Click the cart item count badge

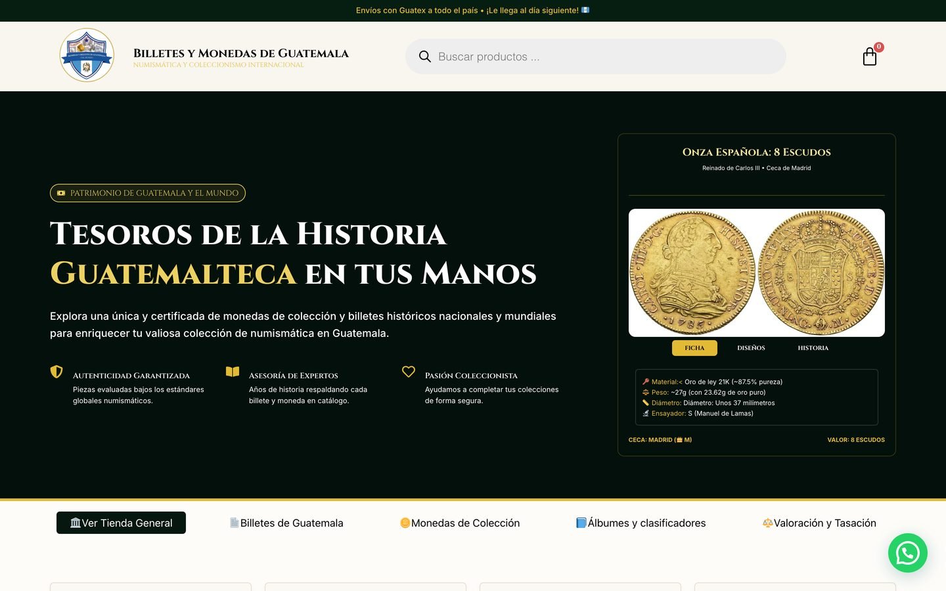[879, 47]
